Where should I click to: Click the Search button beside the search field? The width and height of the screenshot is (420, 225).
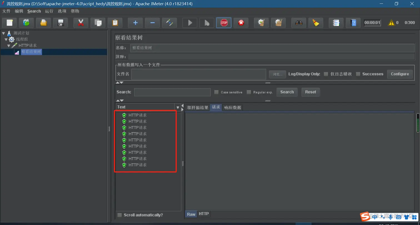(287, 92)
